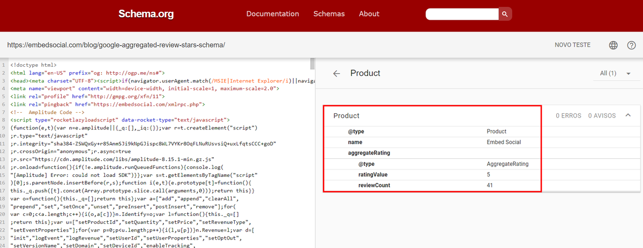Collapse the Product result panel chevron
The height and width of the screenshot is (248, 643).
pyautogui.click(x=628, y=115)
